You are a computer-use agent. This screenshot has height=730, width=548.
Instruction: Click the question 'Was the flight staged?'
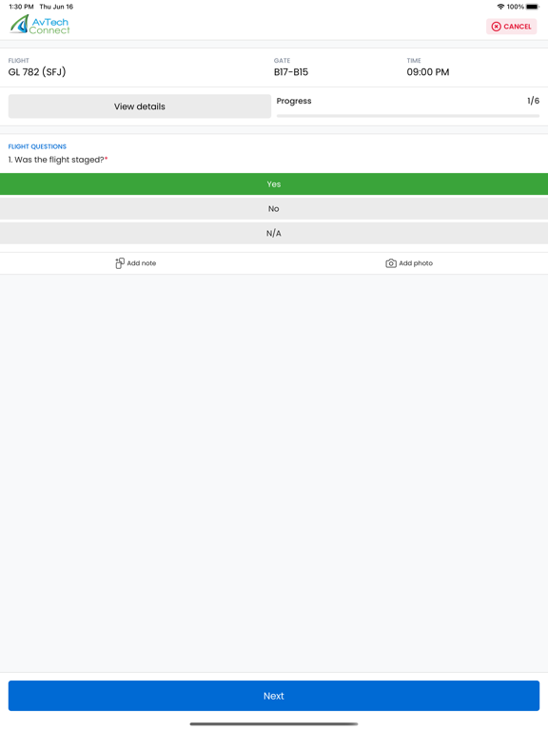coord(58,160)
